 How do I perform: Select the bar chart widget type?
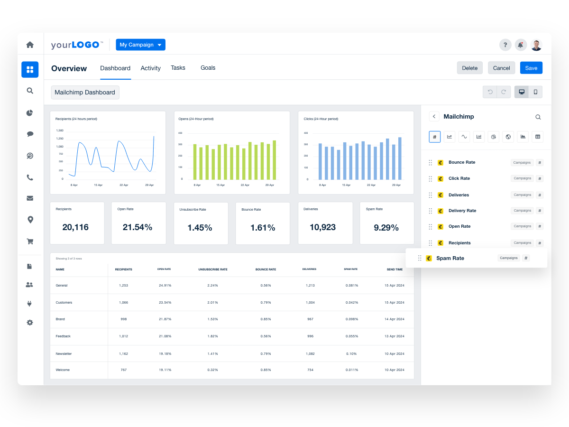pos(478,137)
